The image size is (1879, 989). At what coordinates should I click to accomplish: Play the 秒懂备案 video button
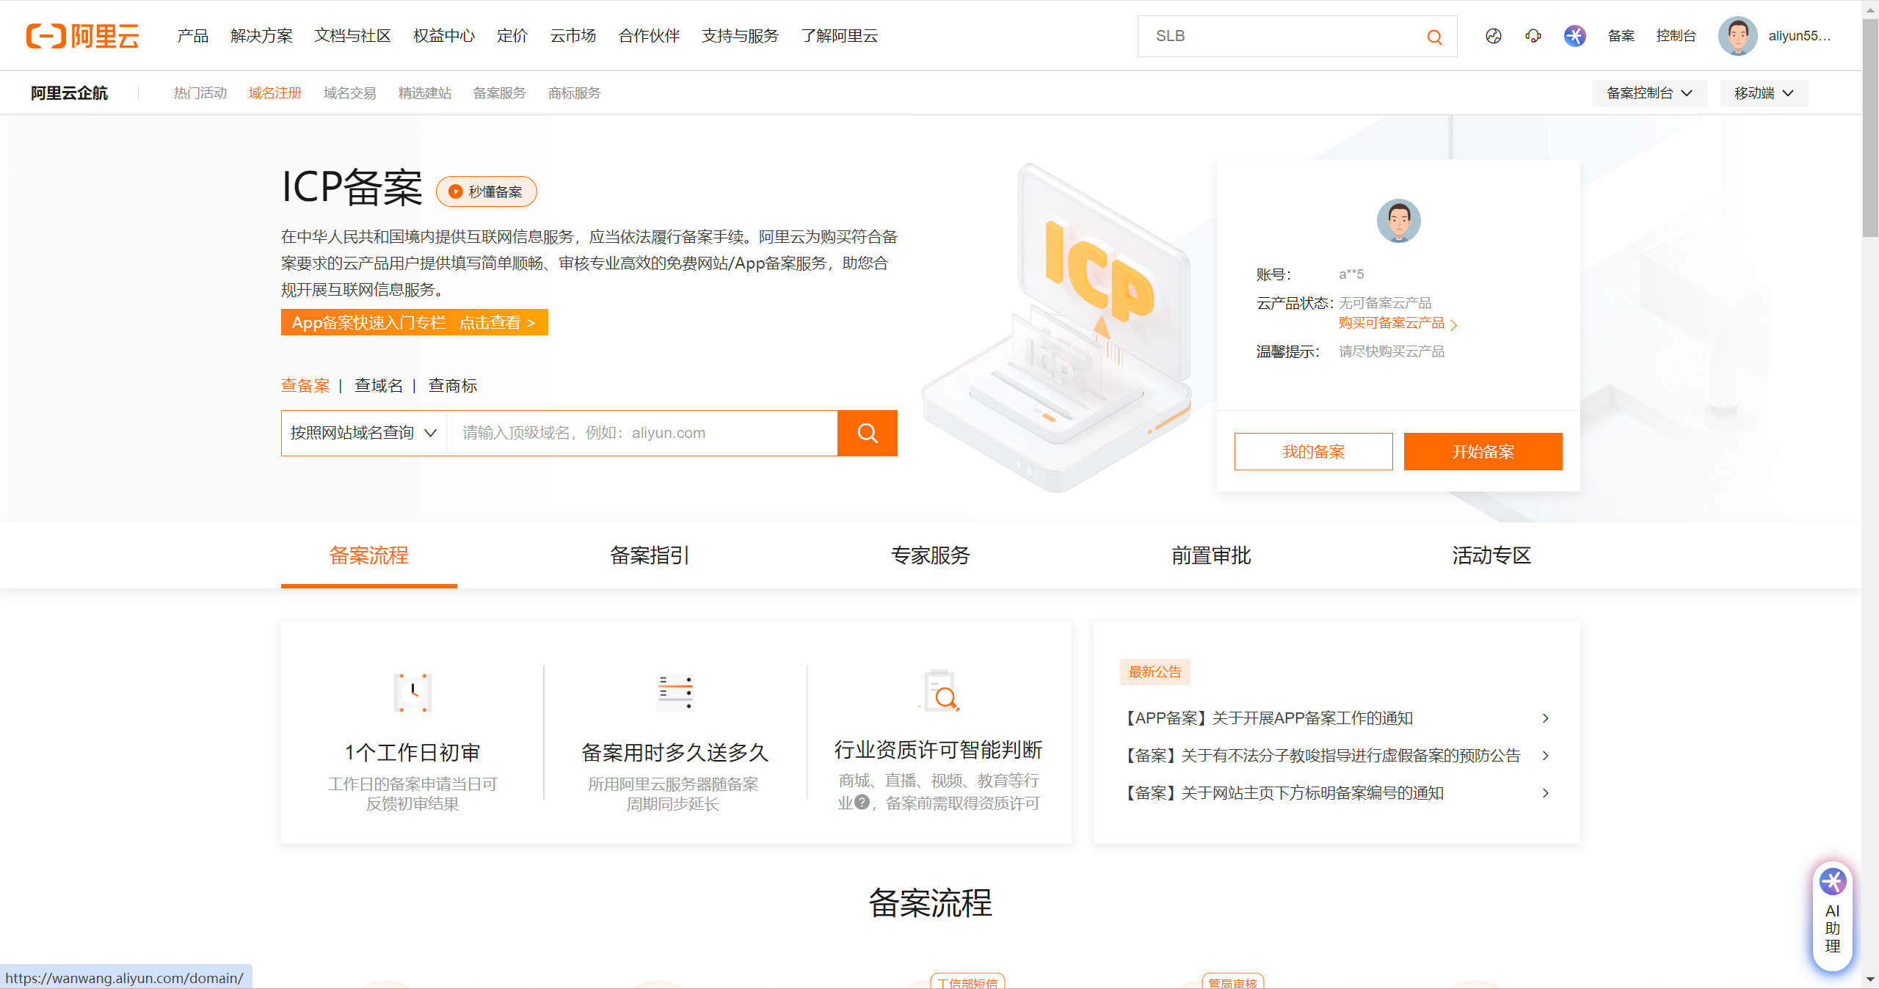point(486,191)
